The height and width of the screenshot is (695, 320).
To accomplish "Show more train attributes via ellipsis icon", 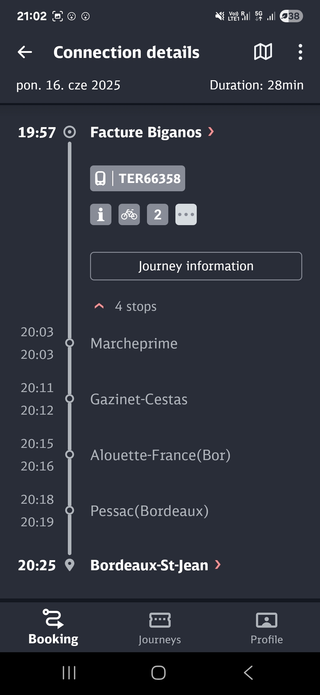I will (x=186, y=214).
